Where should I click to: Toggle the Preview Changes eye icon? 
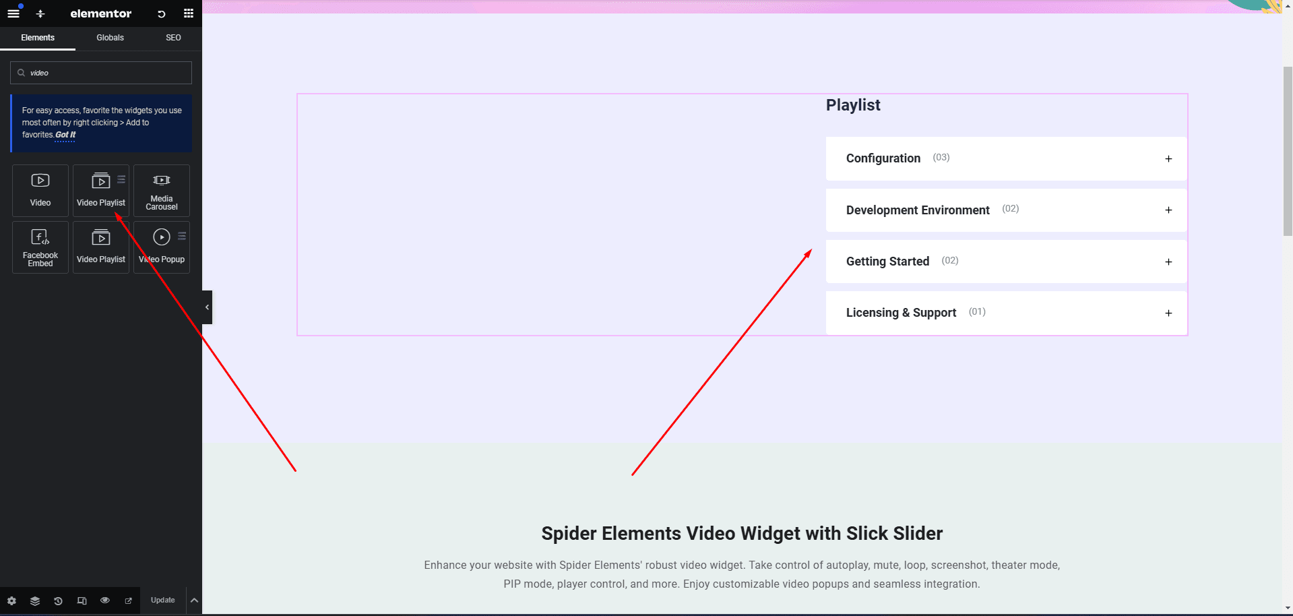click(x=105, y=600)
